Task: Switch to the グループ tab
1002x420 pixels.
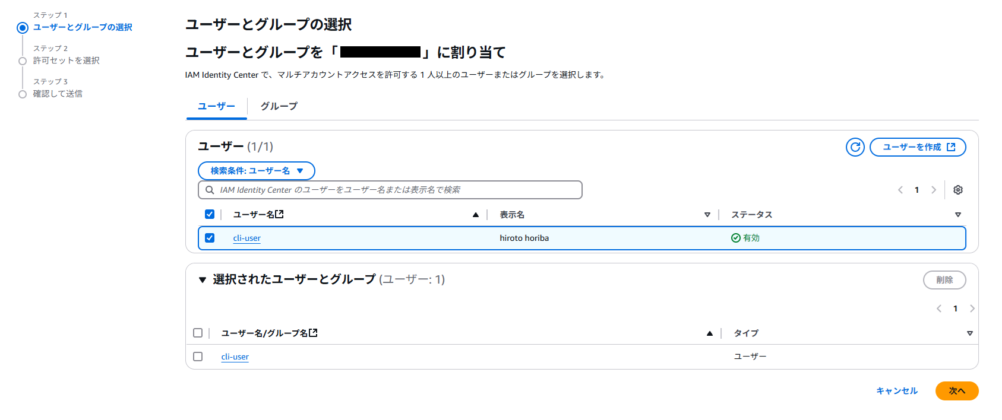Action: point(279,106)
